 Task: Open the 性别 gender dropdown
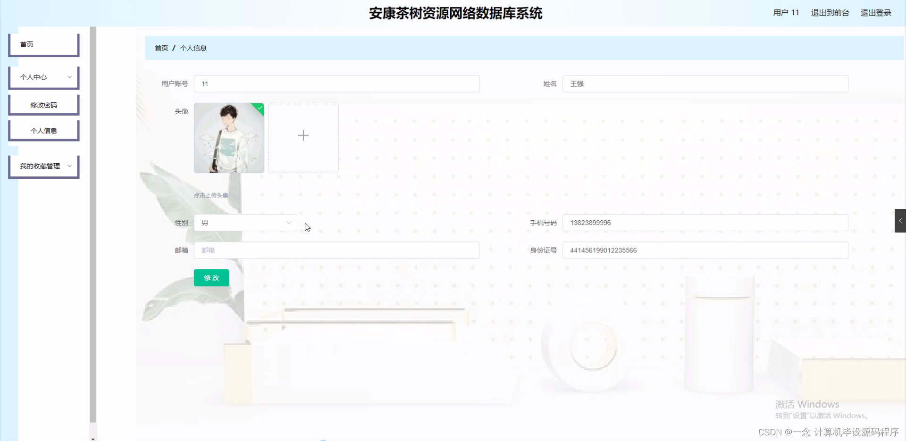pyautogui.click(x=245, y=222)
